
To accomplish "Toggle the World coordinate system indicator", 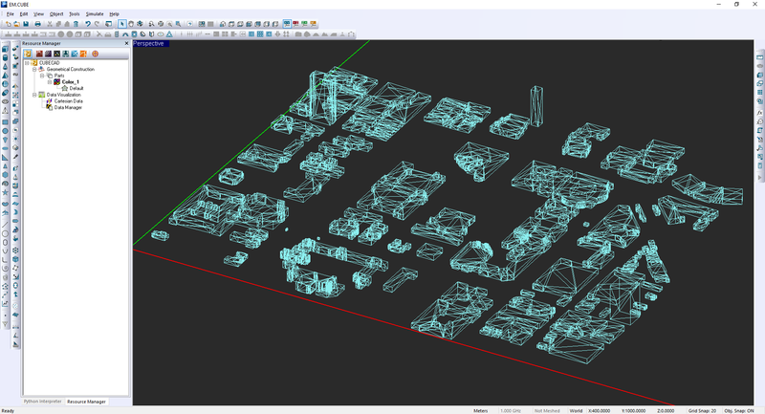I will [x=576, y=410].
